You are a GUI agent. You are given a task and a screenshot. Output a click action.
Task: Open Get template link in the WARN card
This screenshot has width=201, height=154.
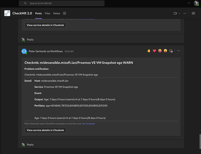point(88,124)
